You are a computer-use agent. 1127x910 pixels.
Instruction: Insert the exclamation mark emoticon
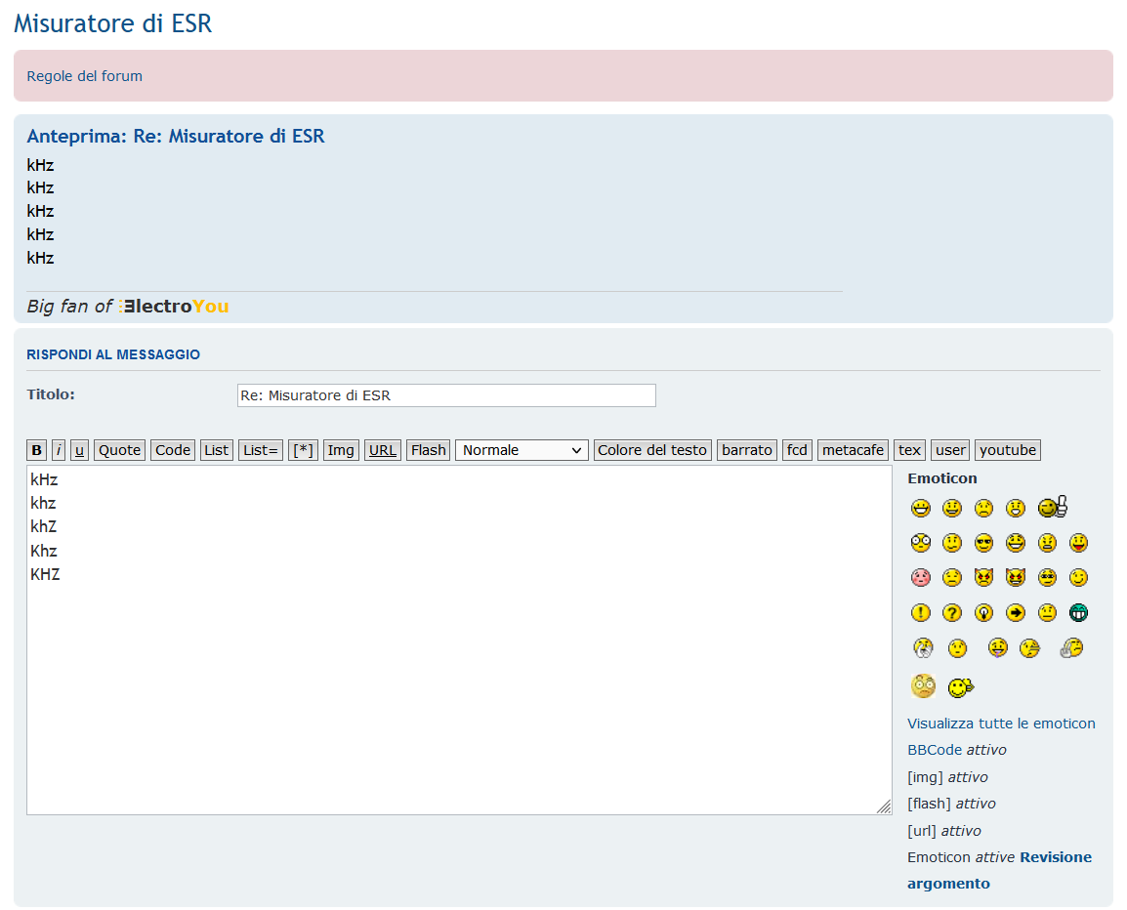click(x=920, y=613)
